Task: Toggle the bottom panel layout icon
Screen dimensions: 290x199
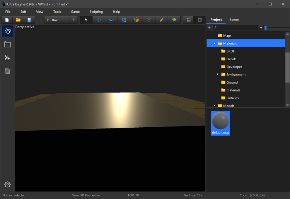Action: point(189,20)
